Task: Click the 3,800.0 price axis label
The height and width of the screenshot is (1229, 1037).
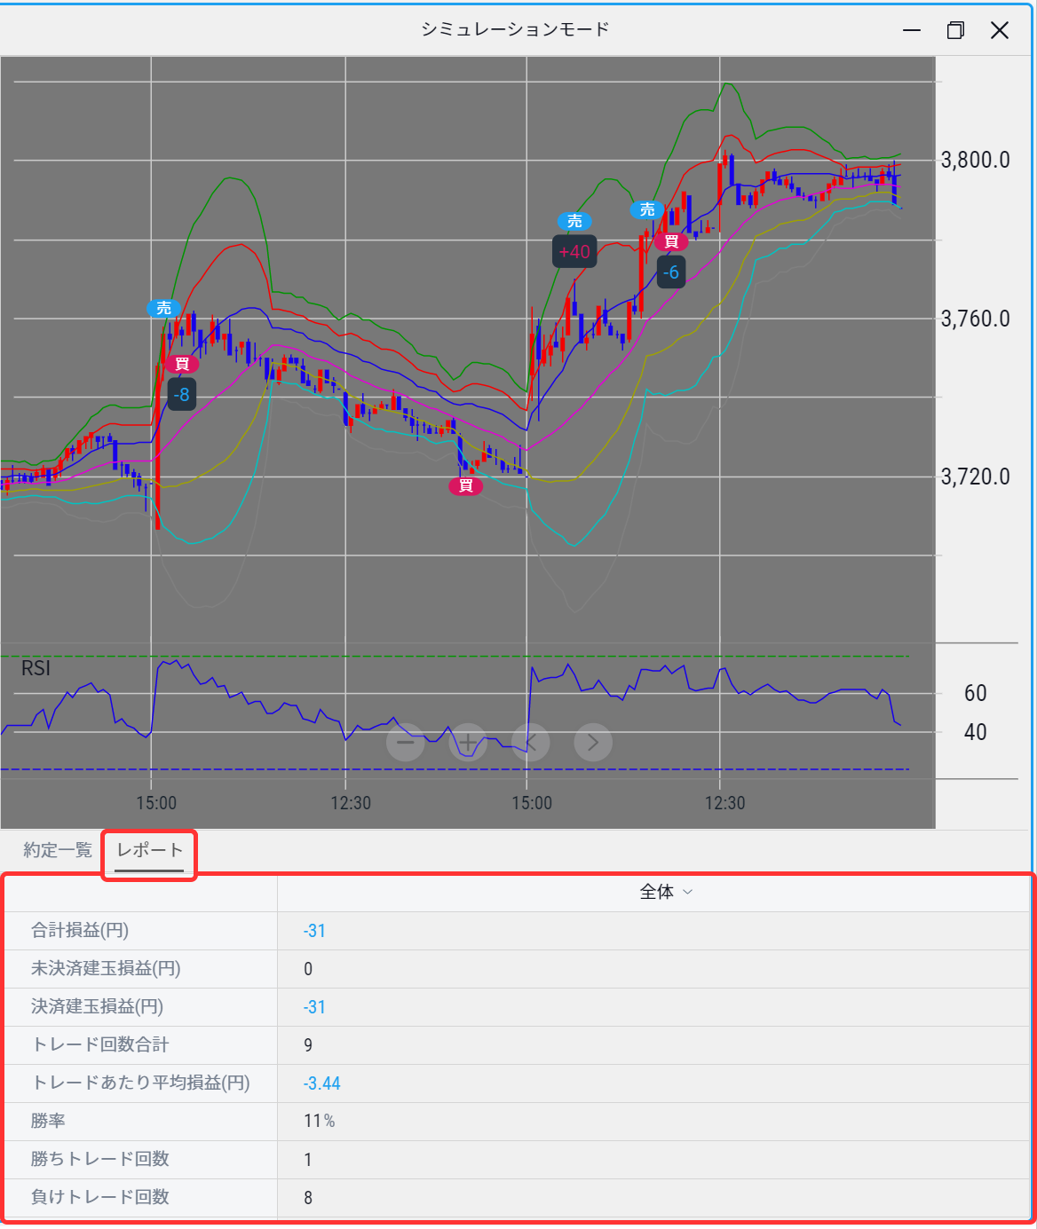Action: pyautogui.click(x=976, y=160)
